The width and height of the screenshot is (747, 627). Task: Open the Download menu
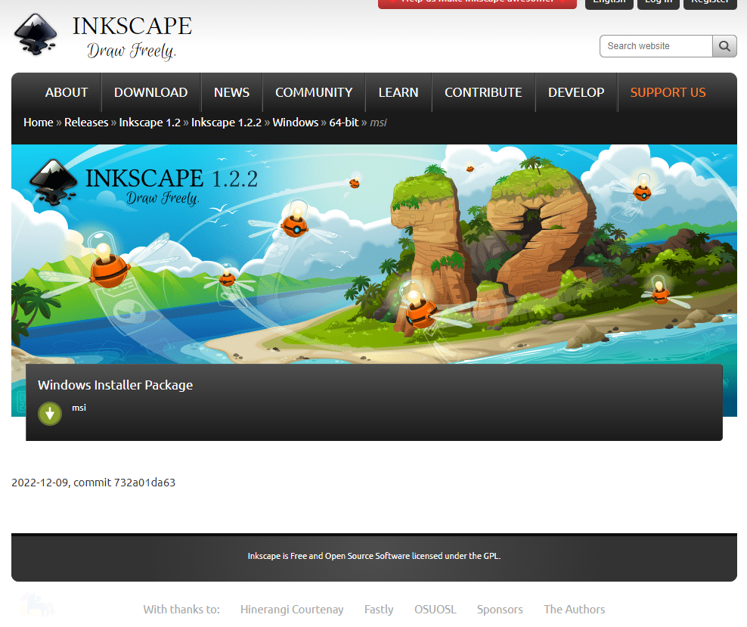150,92
